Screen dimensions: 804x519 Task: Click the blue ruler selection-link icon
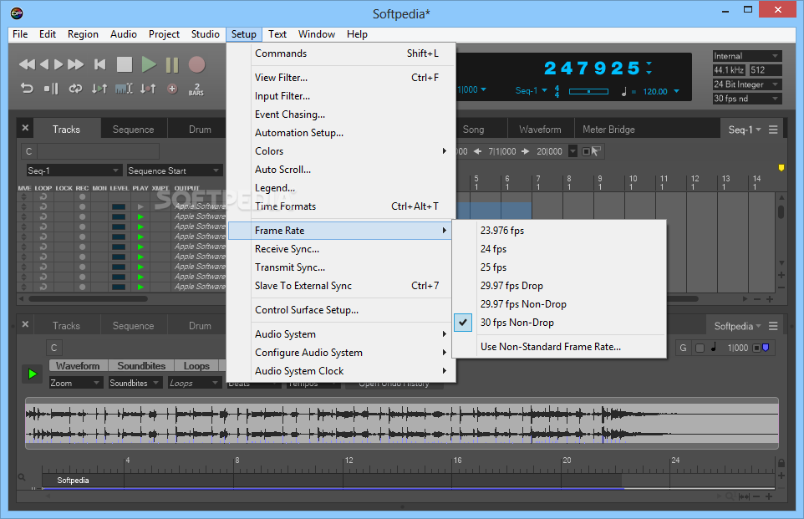[x=124, y=89]
